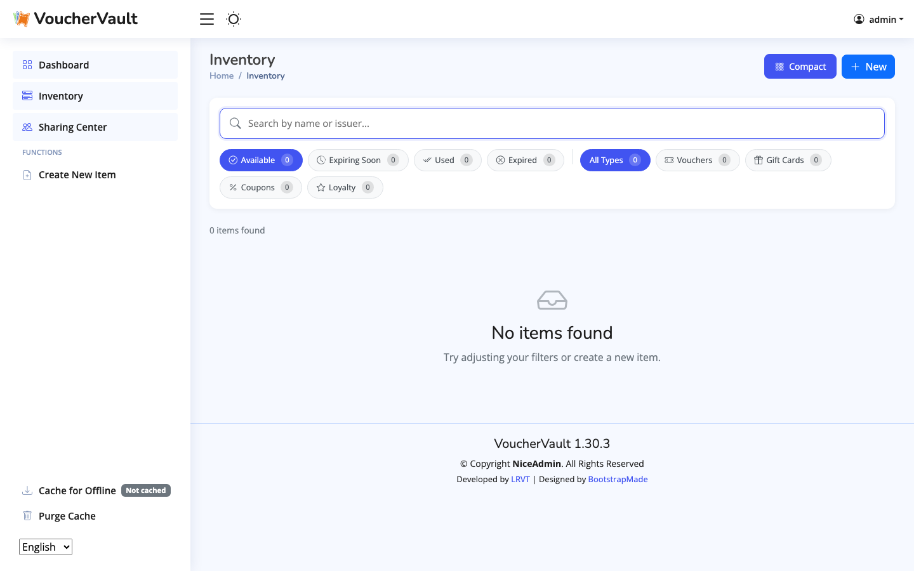Click the Cache for Offline download icon
Image resolution: width=914 pixels, height=571 pixels.
[27, 490]
